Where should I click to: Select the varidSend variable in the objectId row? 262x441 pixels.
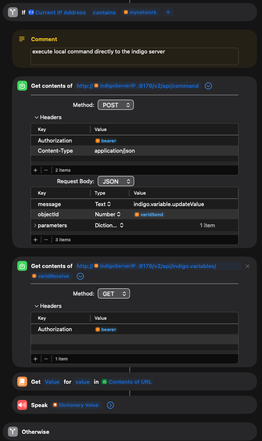point(149,215)
